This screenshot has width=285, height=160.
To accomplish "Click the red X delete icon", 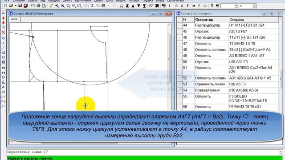I will click(x=3, y=32).
